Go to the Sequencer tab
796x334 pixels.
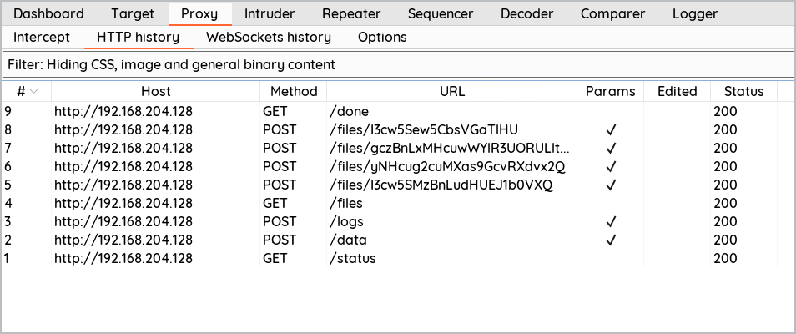441,13
